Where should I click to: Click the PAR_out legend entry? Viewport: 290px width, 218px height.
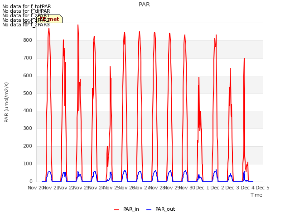[161, 209]
